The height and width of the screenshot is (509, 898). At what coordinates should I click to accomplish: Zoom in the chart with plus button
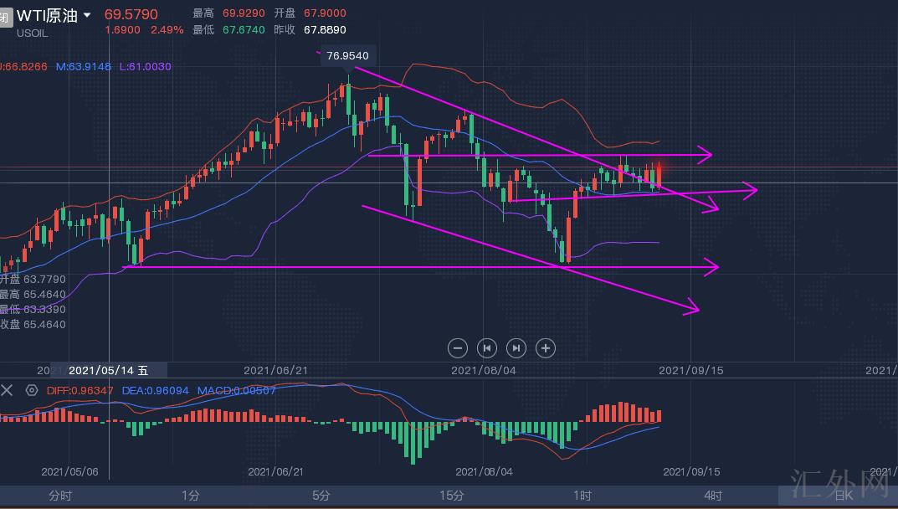click(x=546, y=347)
